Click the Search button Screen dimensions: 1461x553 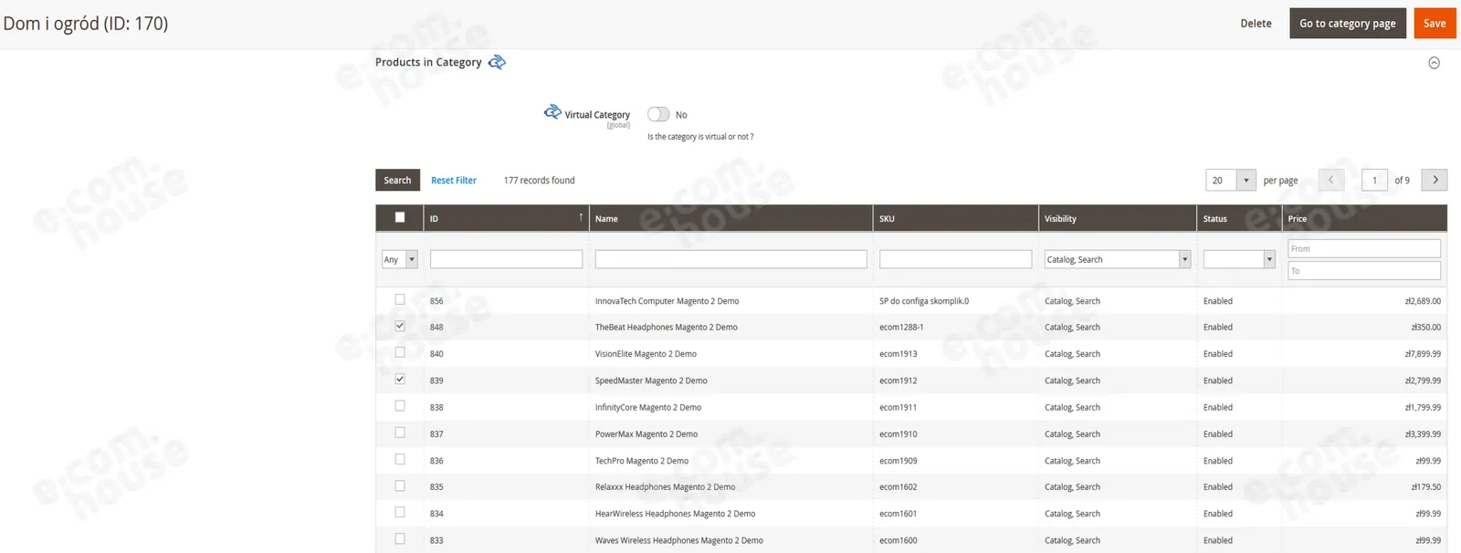397,180
